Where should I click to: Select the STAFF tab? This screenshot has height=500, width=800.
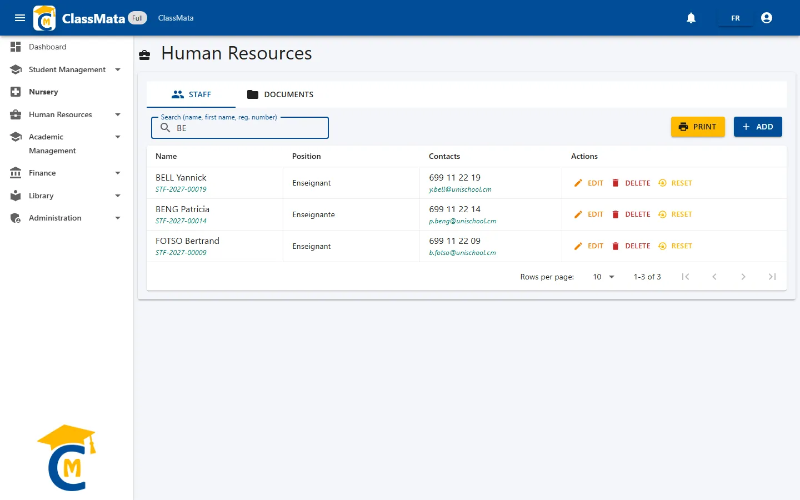click(191, 94)
